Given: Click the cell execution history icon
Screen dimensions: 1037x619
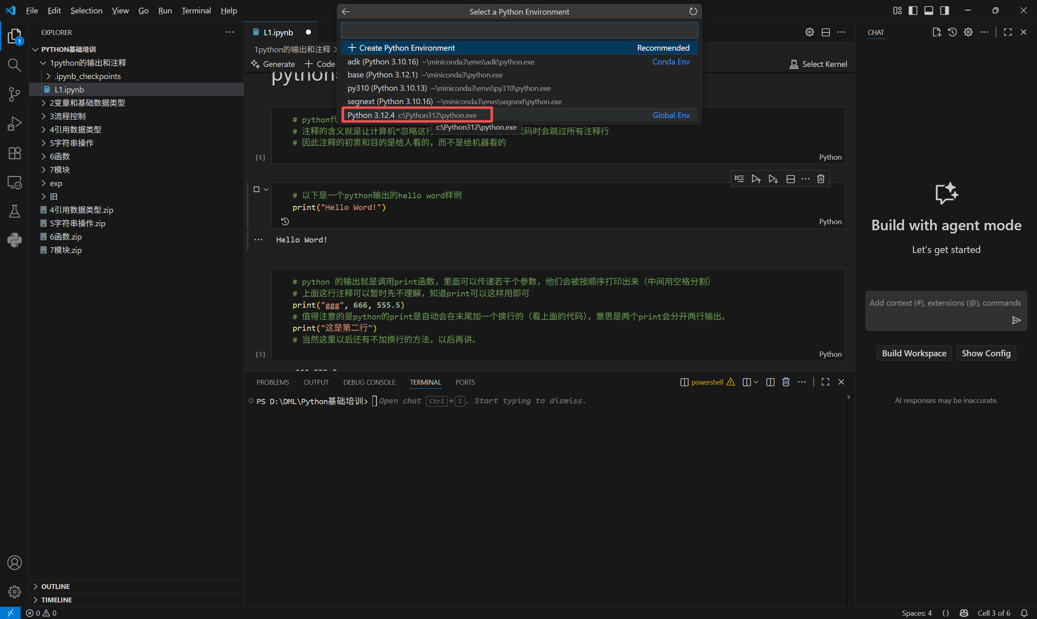Looking at the screenshot, I should [x=285, y=221].
